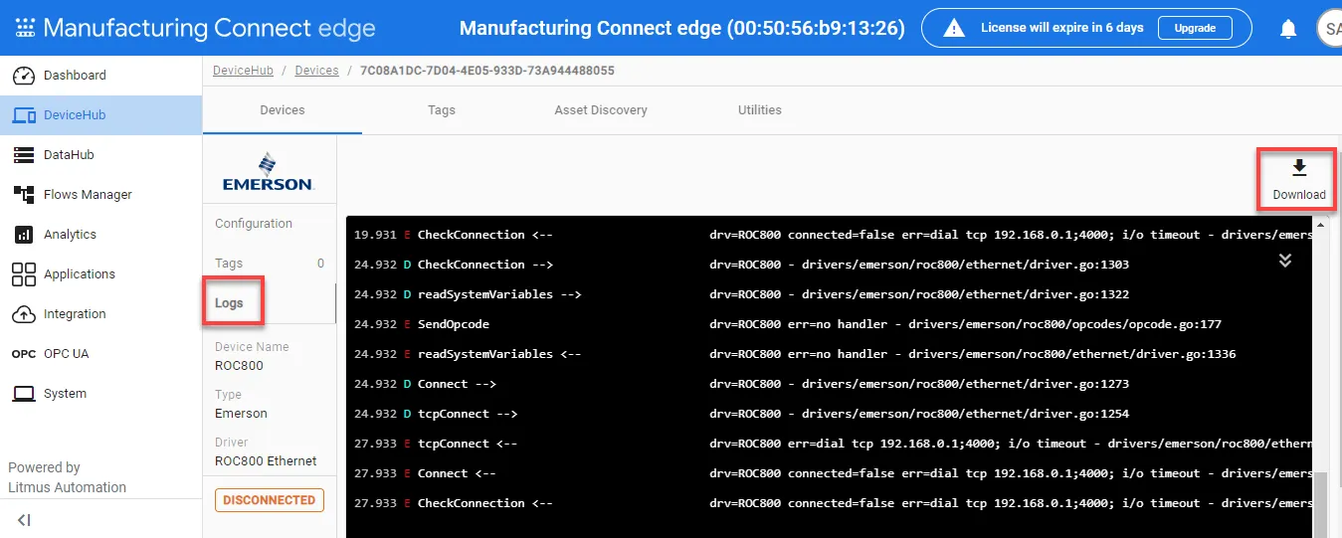Click the Powered by Litmus Automation text
The image size is (1342, 538).
[68, 477]
